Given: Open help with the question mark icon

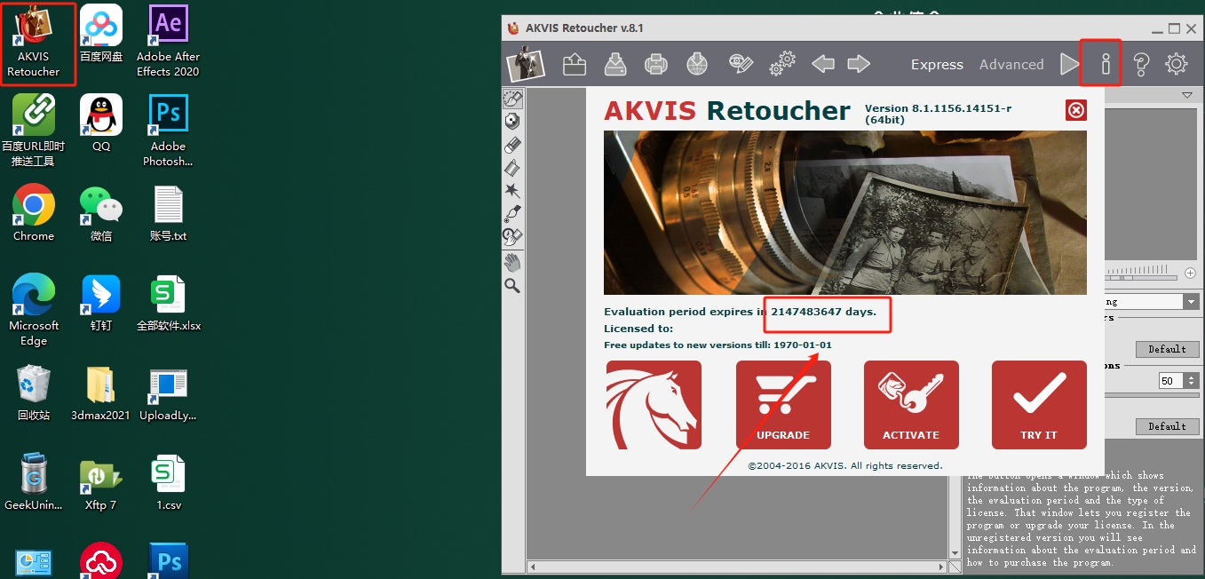Looking at the screenshot, I should [1142, 64].
